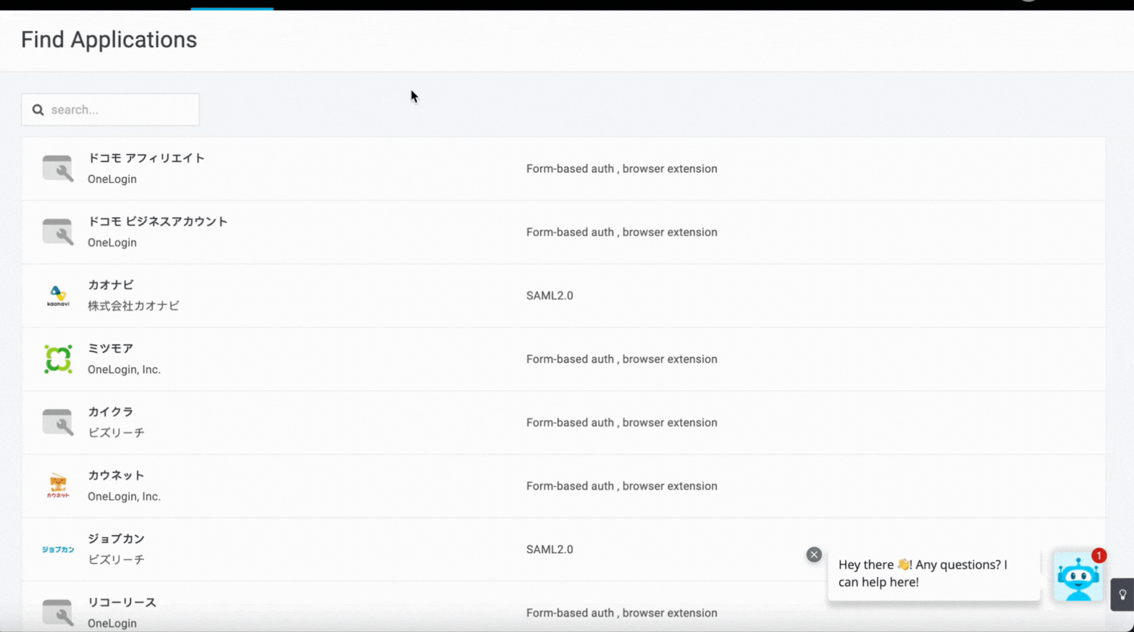
Task: Click the magnifier icon in the search box
Action: [38, 109]
